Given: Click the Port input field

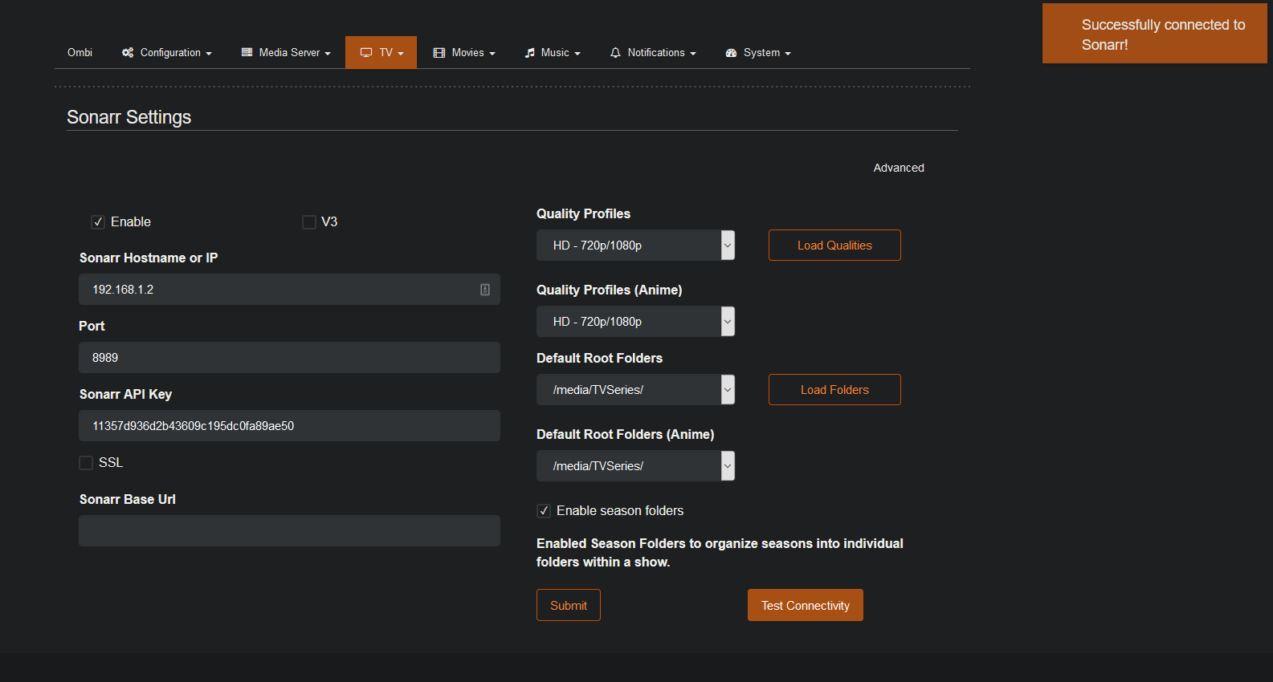Looking at the screenshot, I should tap(289, 358).
